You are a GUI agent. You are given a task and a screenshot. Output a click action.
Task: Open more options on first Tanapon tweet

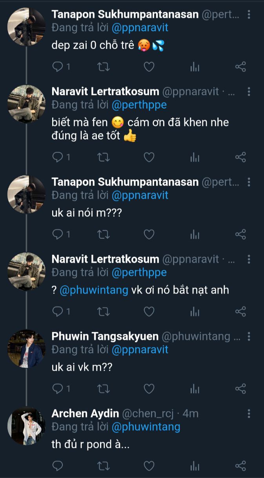click(x=249, y=15)
